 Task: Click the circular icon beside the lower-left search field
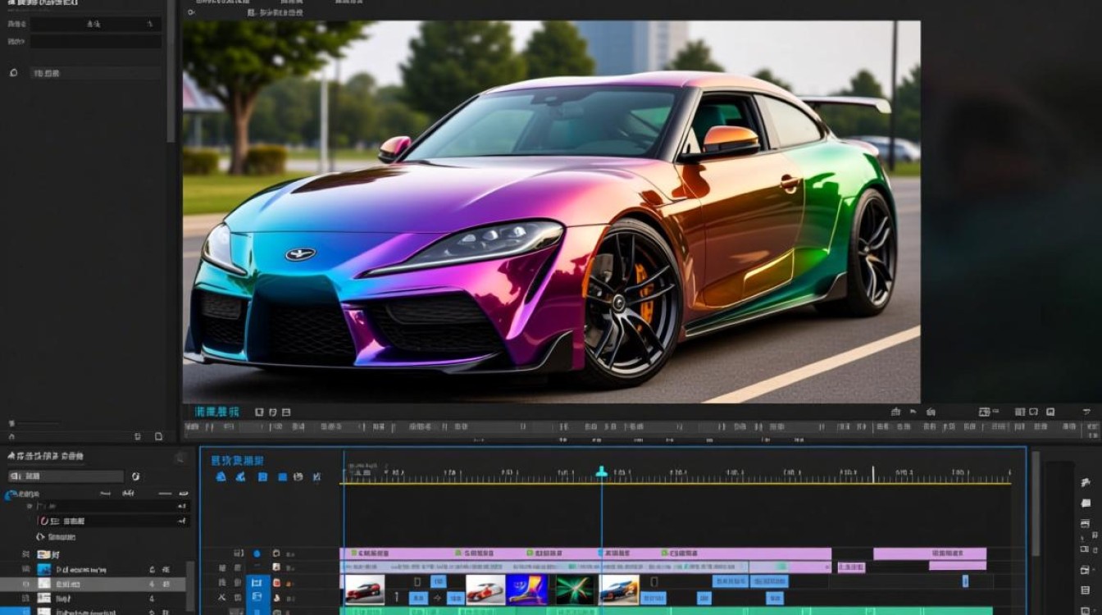tap(135, 476)
